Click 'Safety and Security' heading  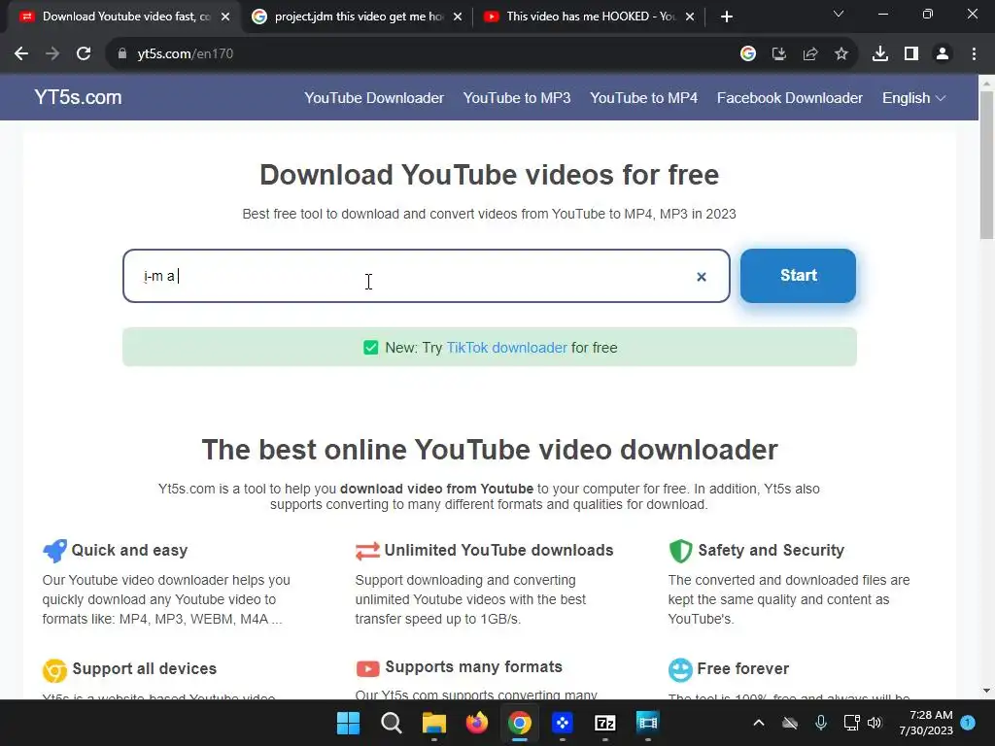tap(771, 550)
